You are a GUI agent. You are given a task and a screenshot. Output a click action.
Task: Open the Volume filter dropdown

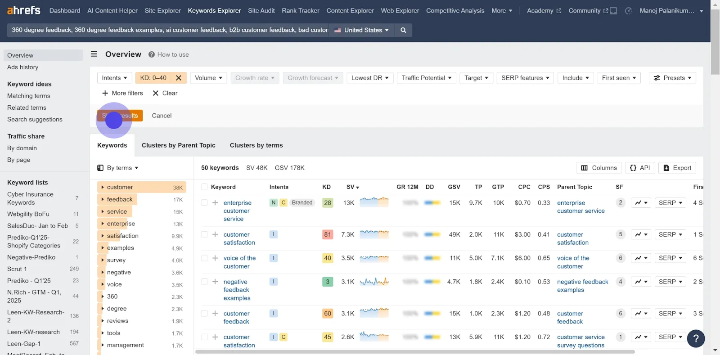pos(208,78)
